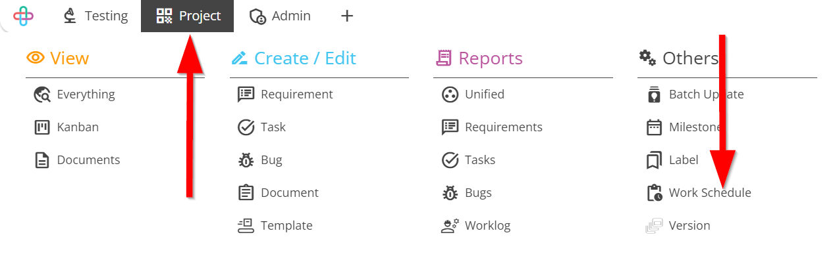The image size is (837, 254).
Task: Select the Project tab
Action: click(188, 16)
